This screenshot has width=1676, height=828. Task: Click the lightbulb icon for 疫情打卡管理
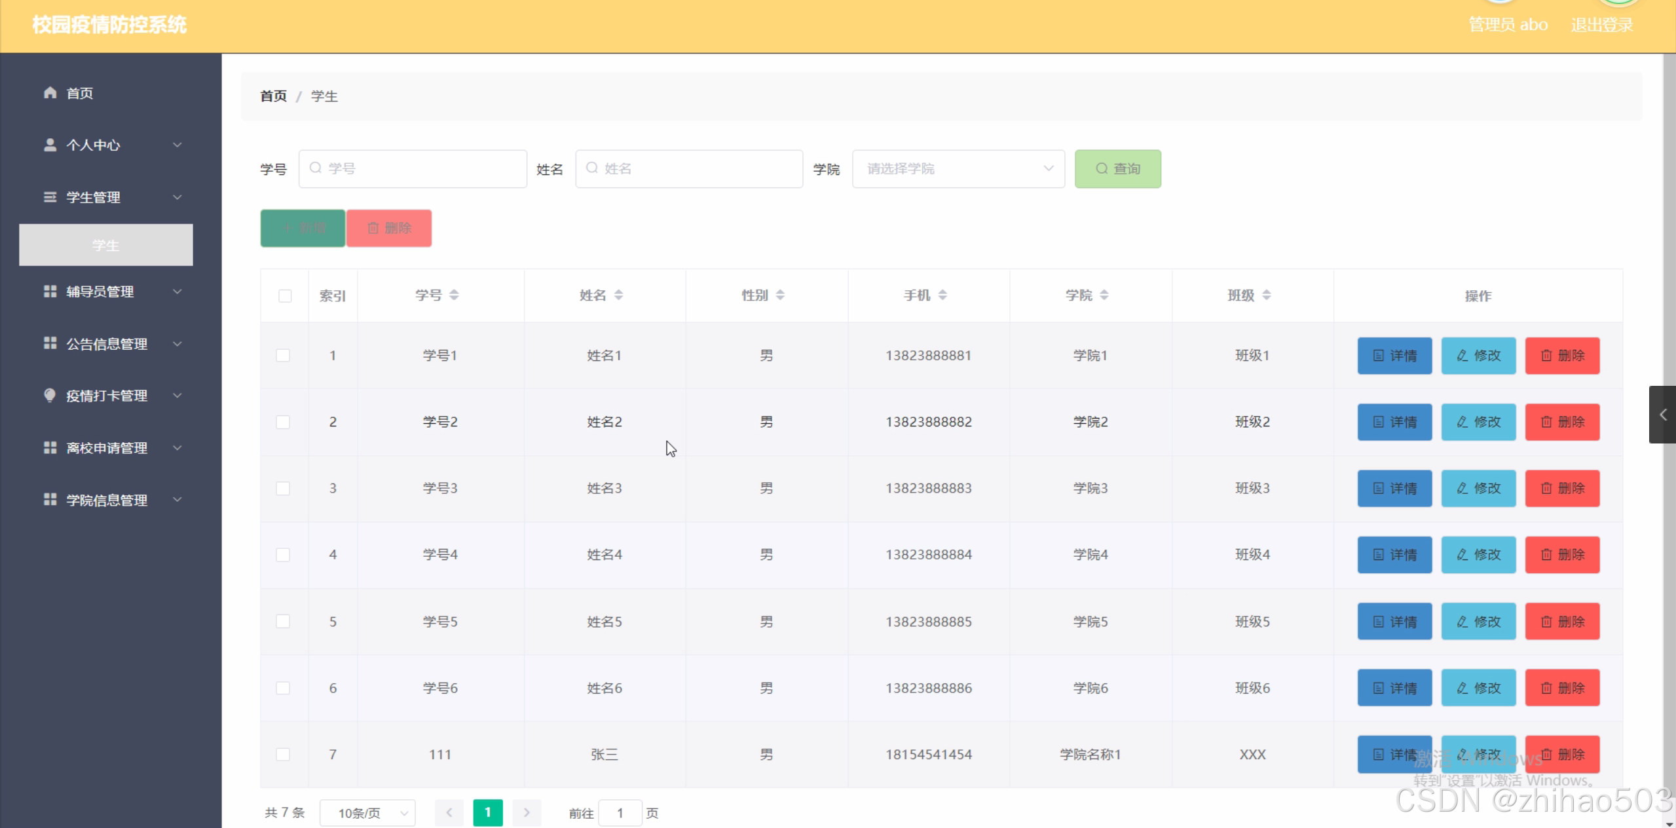click(x=50, y=395)
